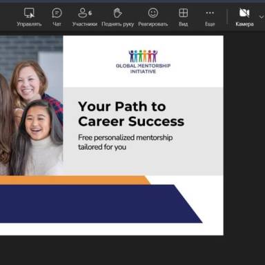Open the Чат chat panel
Screen dimensions: 265x265
click(57, 17)
